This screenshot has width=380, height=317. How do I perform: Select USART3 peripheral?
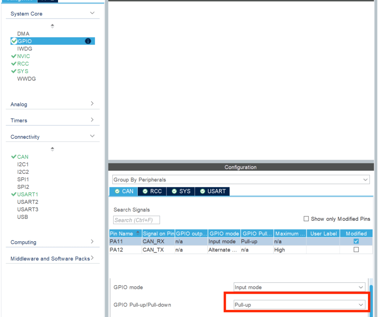28,209
